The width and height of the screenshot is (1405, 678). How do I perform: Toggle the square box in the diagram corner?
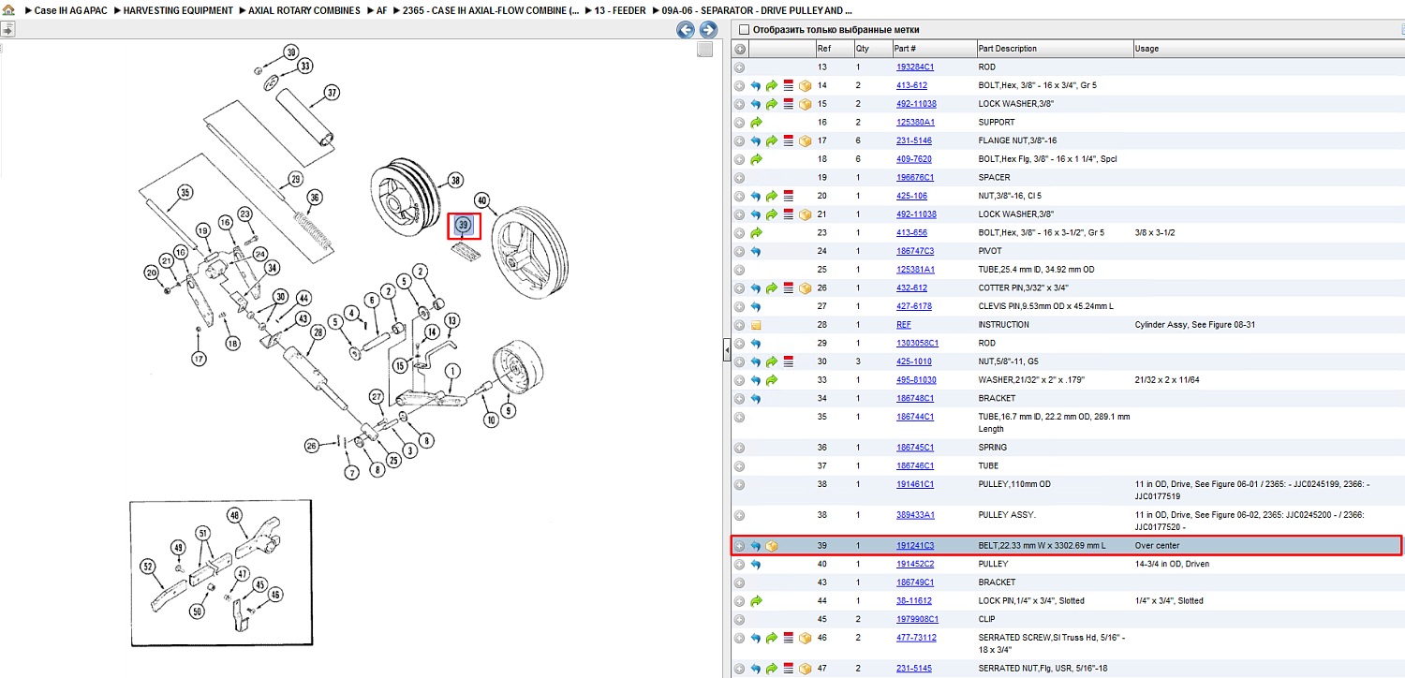click(x=705, y=50)
